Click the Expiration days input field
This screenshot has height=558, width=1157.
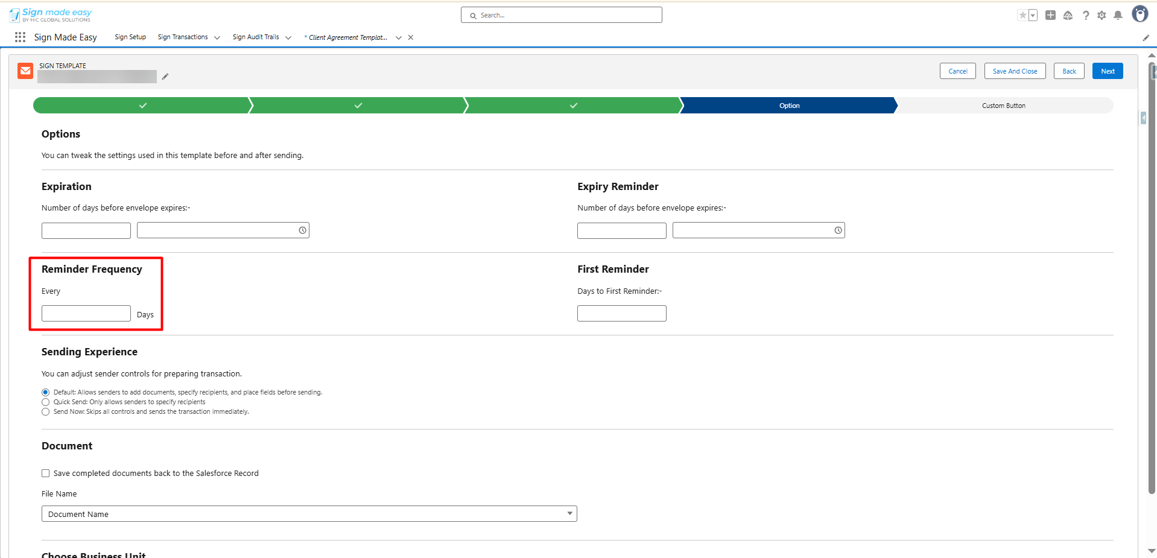[86, 230]
